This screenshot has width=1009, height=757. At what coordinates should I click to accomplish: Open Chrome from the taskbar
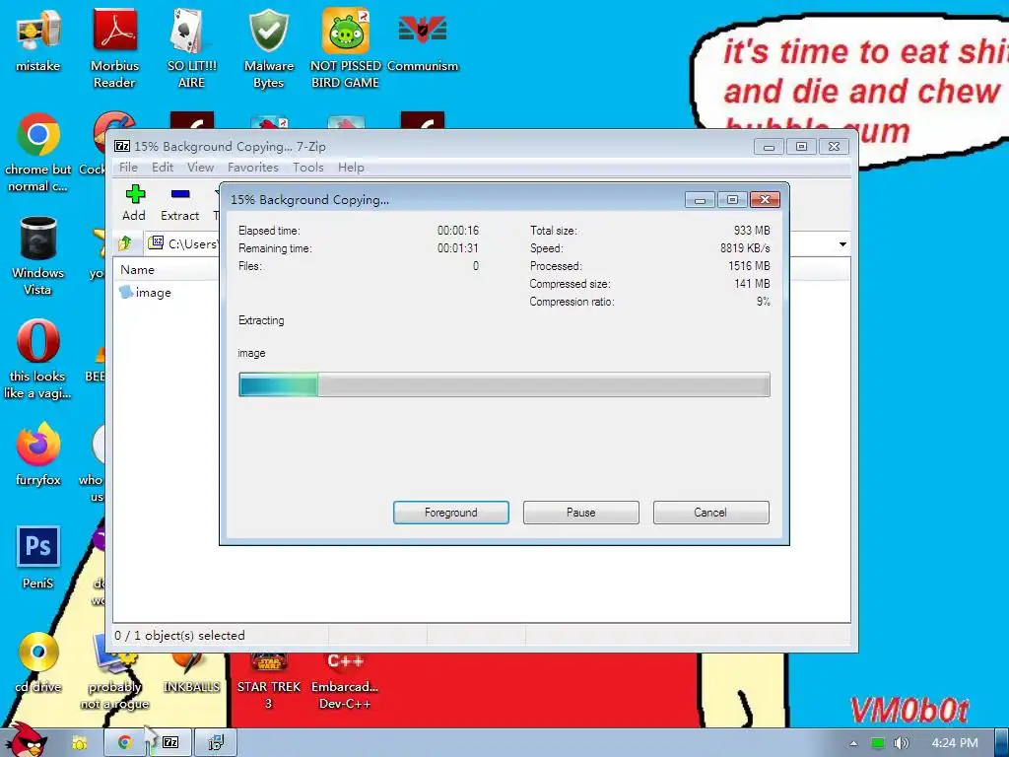[125, 742]
